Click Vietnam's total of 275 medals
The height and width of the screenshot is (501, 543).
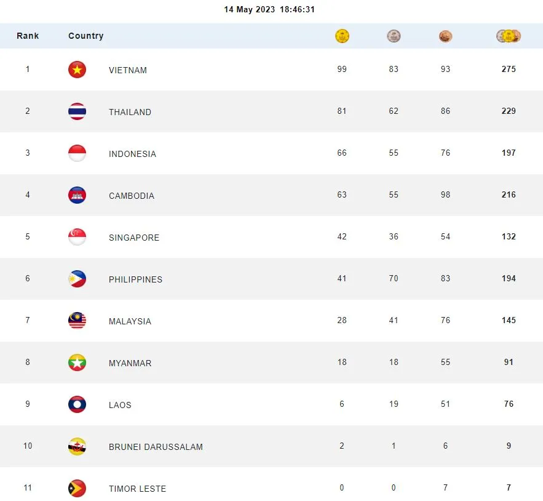[x=509, y=70]
